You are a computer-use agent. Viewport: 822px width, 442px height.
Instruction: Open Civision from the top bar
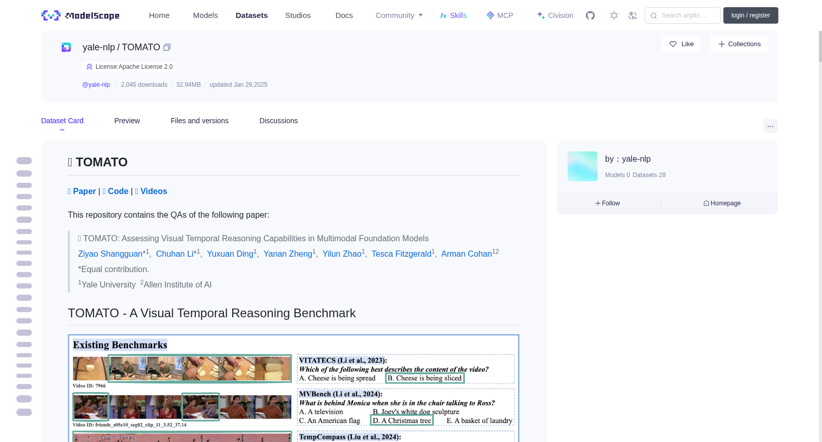(x=555, y=15)
